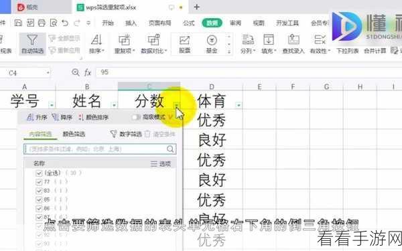
Task: Select column D header
Action: tap(212, 87)
